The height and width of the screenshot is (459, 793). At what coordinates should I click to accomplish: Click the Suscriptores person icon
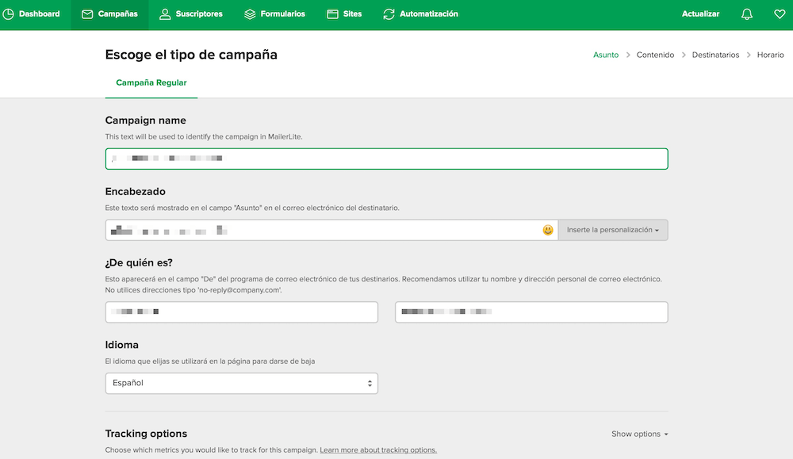pyautogui.click(x=165, y=14)
